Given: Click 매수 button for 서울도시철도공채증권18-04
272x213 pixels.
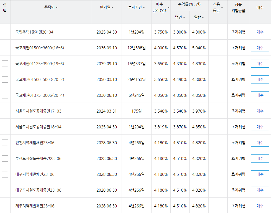Looking at the screenshot, I should tap(260, 127).
